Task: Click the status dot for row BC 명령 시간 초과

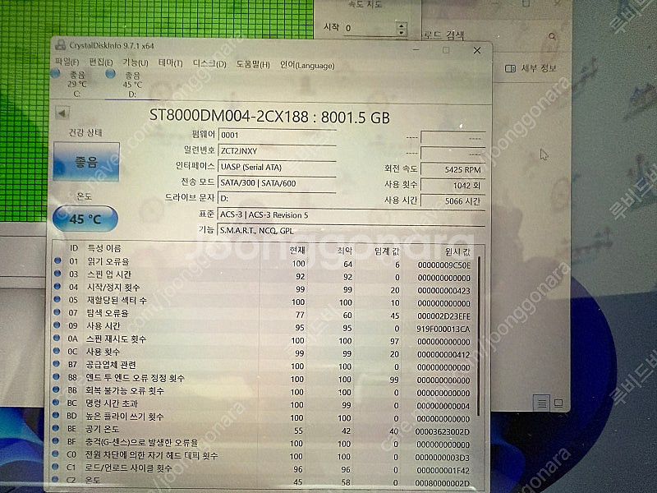Action: coord(55,402)
